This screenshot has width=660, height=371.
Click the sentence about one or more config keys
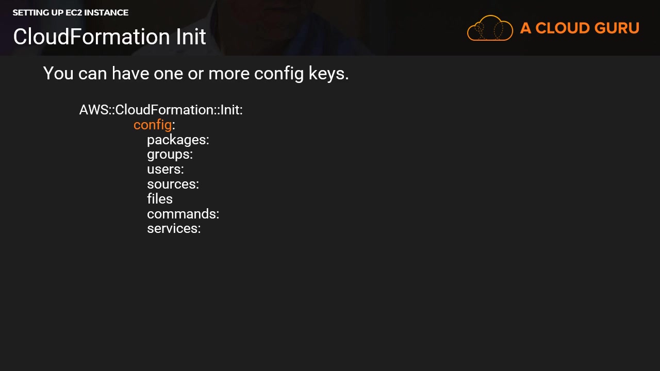point(196,74)
